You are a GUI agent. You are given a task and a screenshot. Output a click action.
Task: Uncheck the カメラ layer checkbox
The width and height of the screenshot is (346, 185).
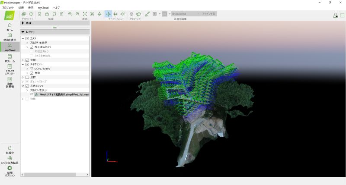tap(27, 38)
